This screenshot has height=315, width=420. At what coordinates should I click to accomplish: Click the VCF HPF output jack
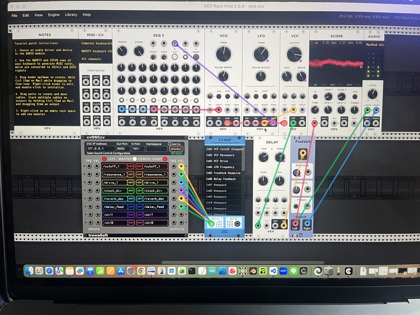(x=302, y=123)
